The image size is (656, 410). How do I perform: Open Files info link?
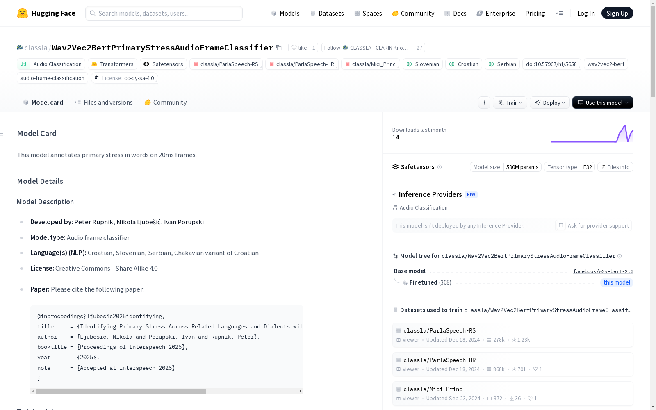[x=615, y=167]
